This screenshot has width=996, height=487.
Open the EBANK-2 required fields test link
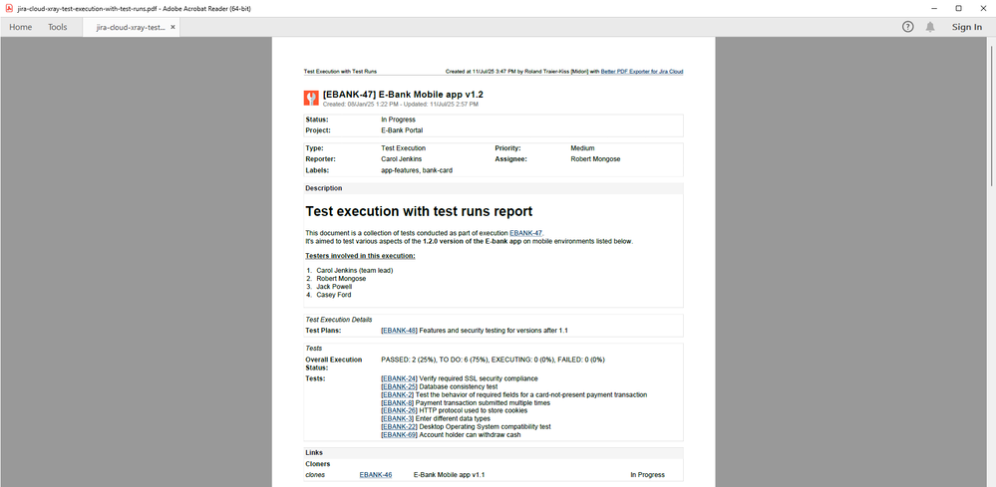pyautogui.click(x=397, y=394)
